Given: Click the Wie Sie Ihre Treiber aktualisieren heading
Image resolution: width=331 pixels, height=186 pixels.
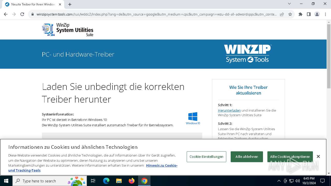Looking at the screenshot, I should [249, 90].
